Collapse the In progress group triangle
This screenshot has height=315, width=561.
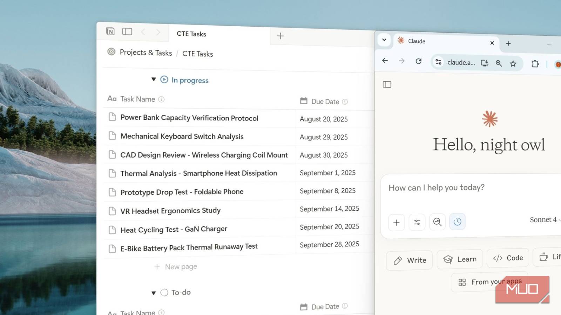[x=154, y=79]
